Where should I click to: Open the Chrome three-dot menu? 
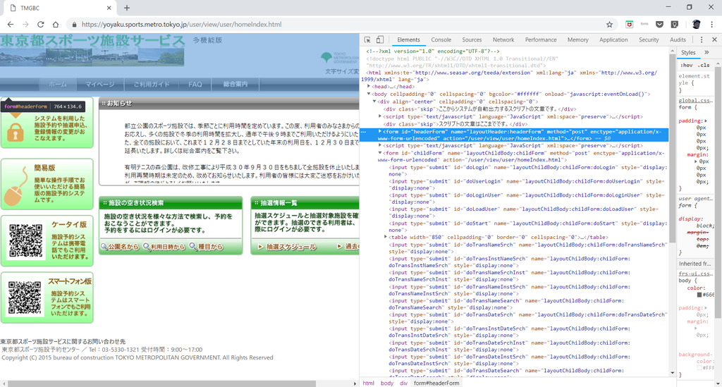coord(712,25)
